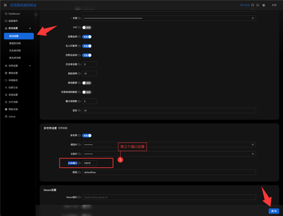Disable the 多世界 switch
Image resolution: width=283 pixels, height=216 pixels.
click(87, 136)
